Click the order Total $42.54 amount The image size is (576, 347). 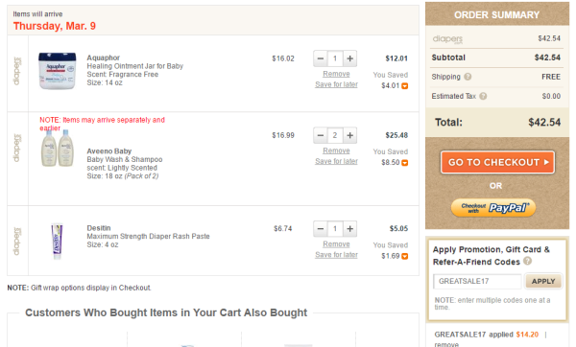tap(544, 122)
